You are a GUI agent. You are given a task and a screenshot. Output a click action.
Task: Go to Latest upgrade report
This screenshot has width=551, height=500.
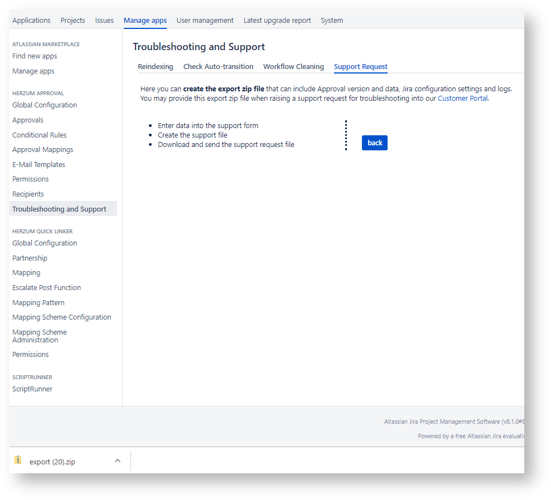click(277, 21)
